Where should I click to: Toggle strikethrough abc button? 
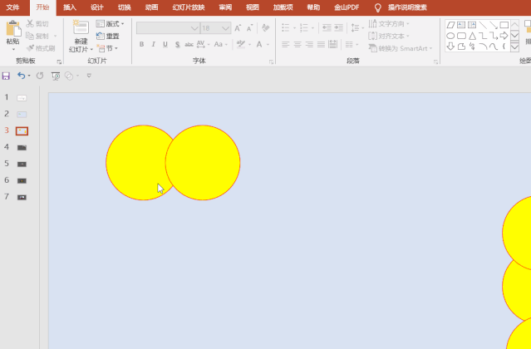(189, 44)
